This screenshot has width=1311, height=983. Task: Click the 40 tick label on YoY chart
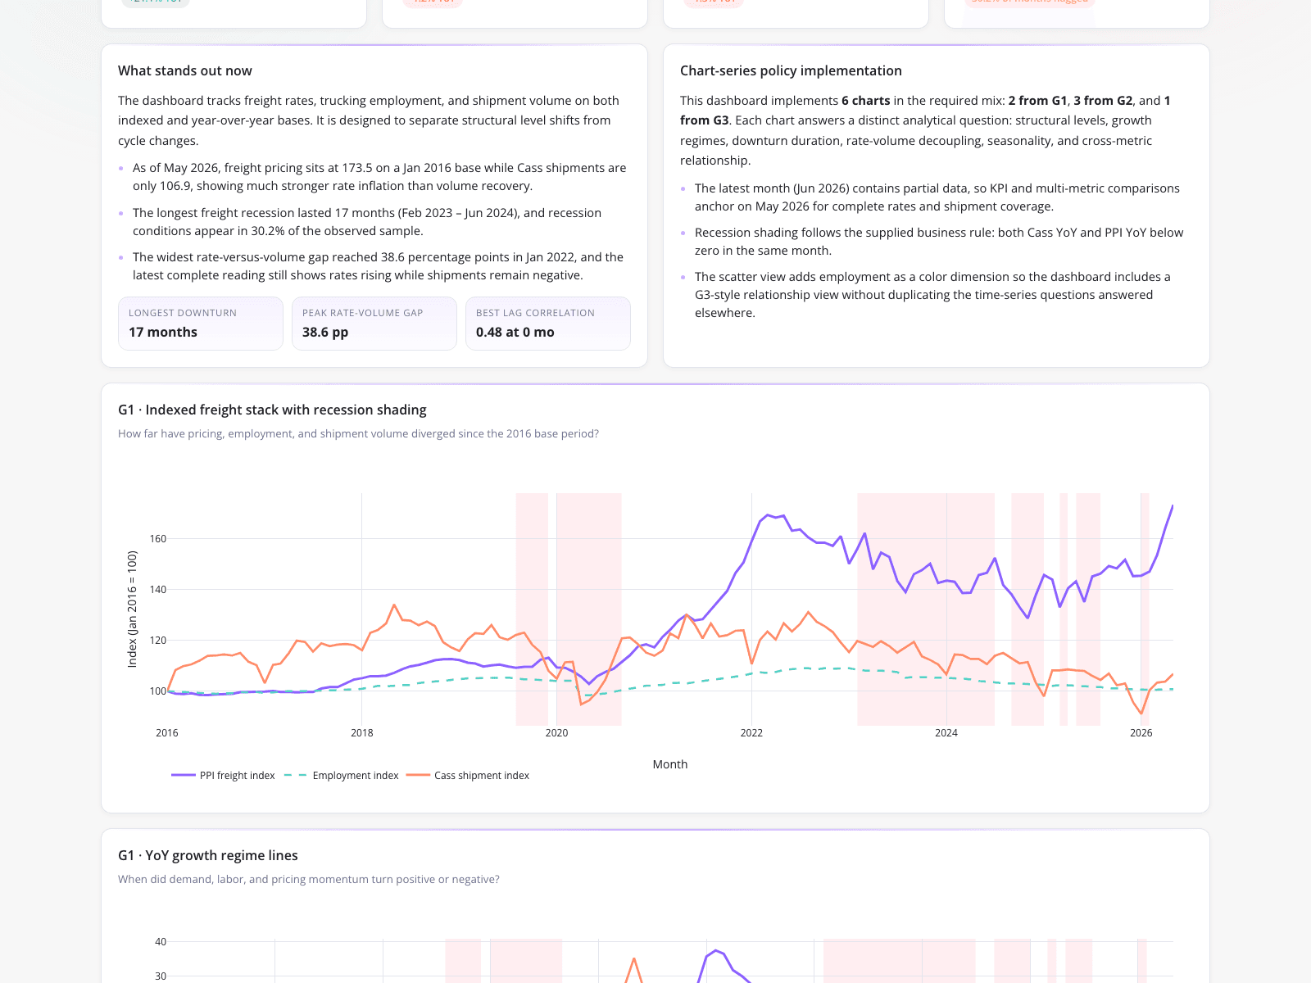[x=161, y=942]
